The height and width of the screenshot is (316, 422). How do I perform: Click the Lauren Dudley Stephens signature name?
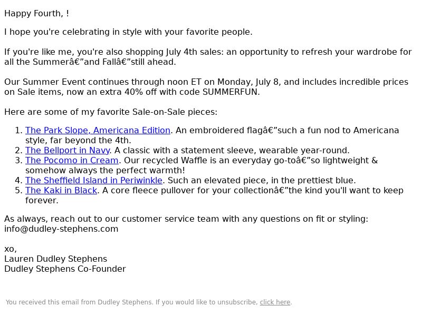coord(56,259)
